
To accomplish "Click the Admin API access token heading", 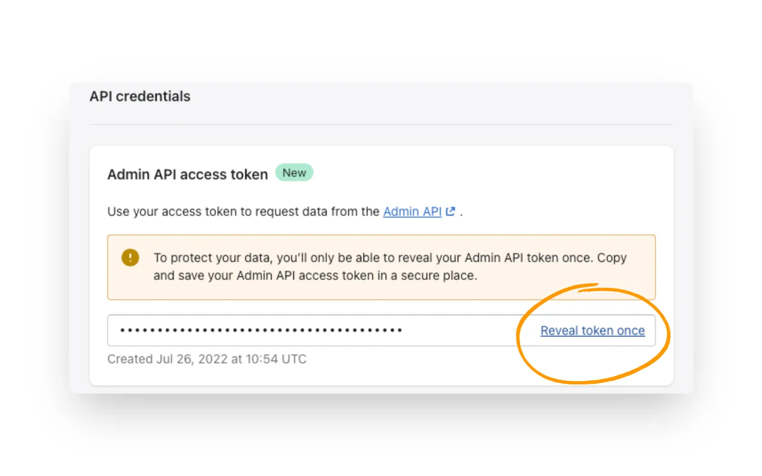I will pos(187,174).
